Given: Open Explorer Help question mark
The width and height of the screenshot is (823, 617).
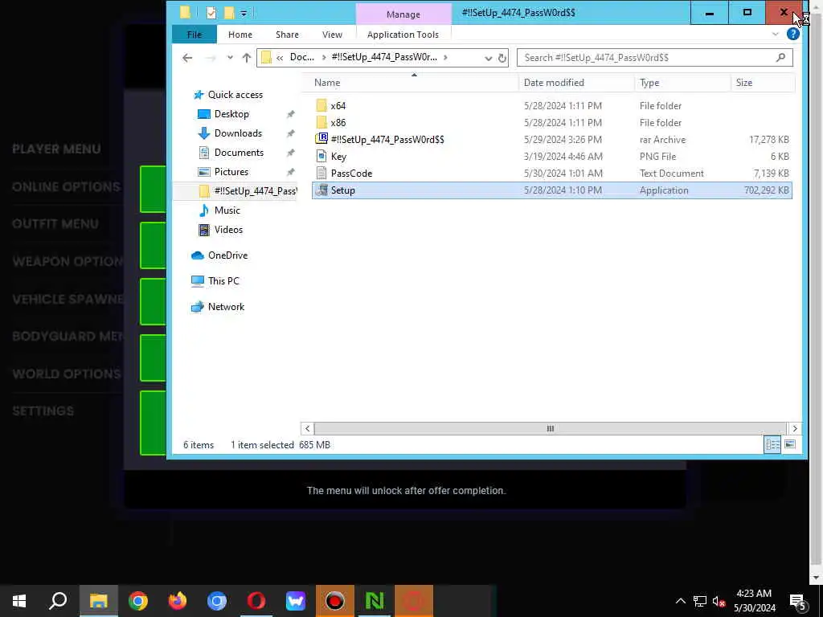Looking at the screenshot, I should tap(792, 34).
